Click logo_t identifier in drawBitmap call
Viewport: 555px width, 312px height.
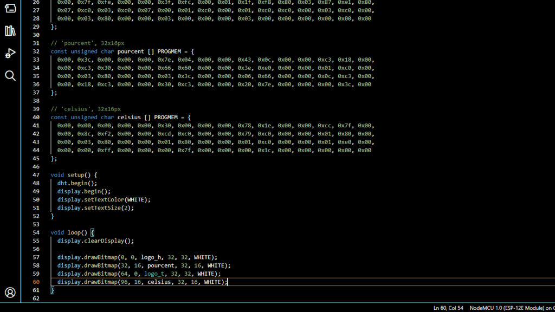point(154,274)
